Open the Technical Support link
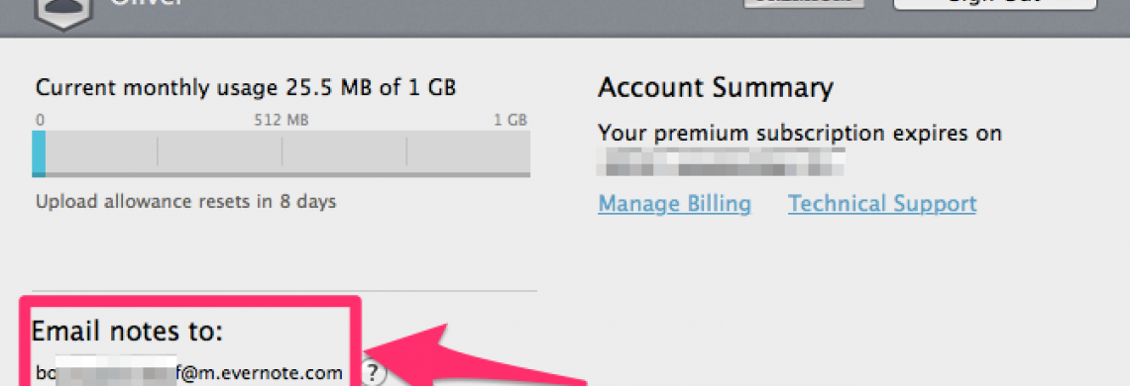 point(882,204)
